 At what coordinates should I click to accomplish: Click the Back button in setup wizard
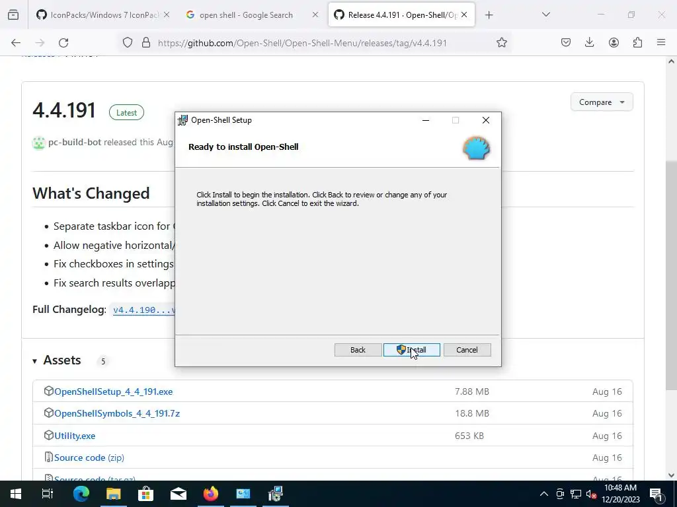pos(358,350)
